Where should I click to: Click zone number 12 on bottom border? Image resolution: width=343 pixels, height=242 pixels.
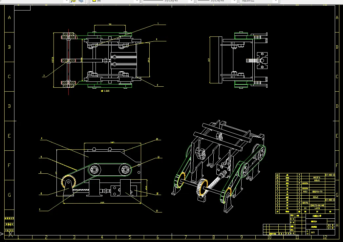[325, 237]
